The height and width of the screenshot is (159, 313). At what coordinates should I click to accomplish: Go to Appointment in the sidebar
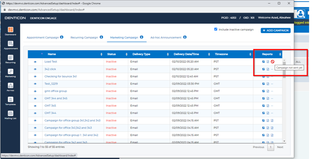pos(11,45)
